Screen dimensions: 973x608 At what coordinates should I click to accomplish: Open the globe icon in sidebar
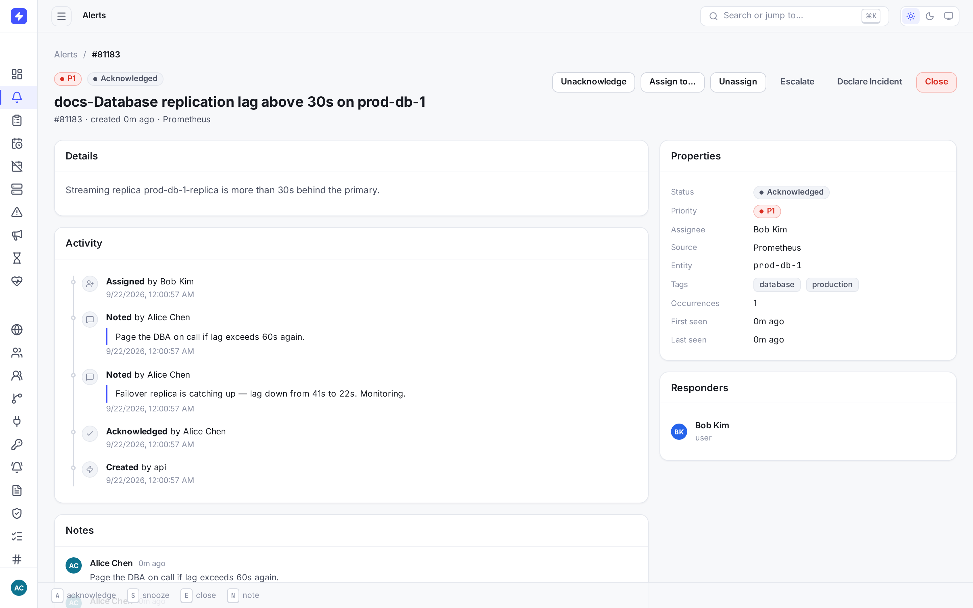[x=17, y=330]
